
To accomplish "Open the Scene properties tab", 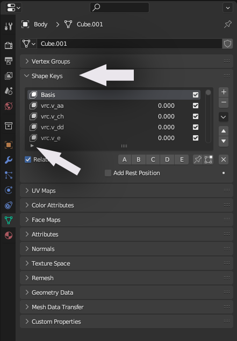I will tap(9, 91).
